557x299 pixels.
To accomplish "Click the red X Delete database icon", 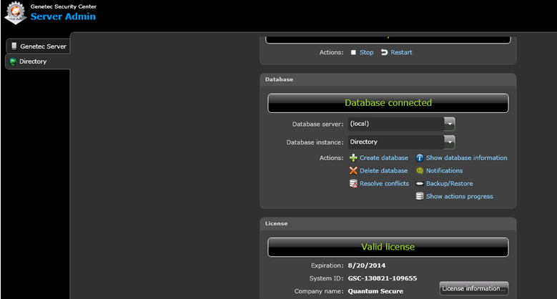I will coord(353,171).
